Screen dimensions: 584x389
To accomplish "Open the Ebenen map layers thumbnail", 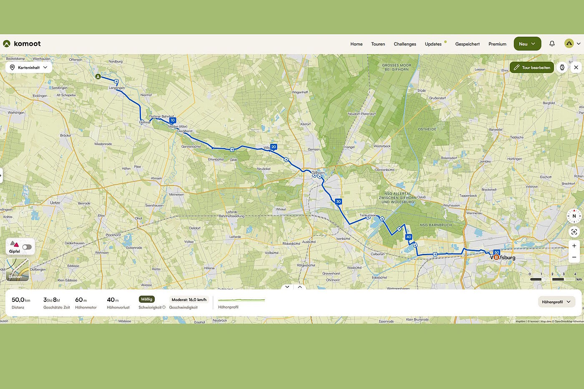I will click(18, 269).
